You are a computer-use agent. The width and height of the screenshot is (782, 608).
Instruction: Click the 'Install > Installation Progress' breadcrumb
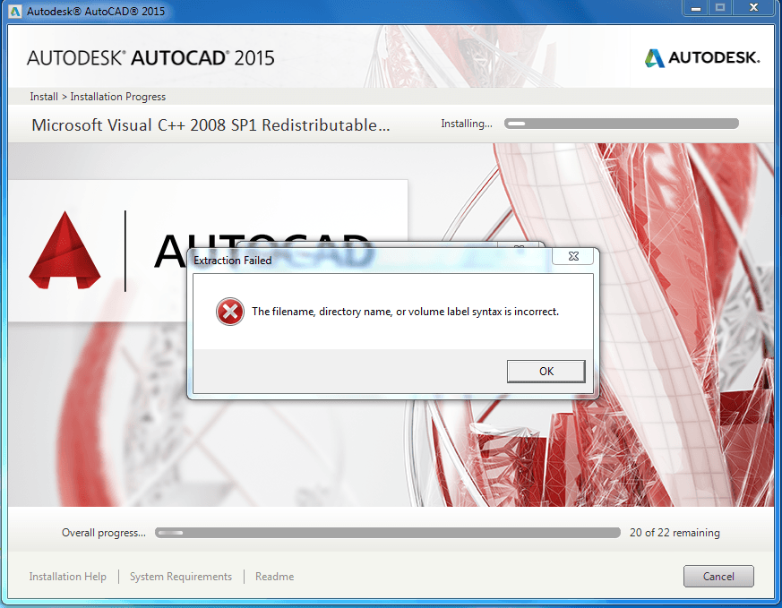(98, 97)
